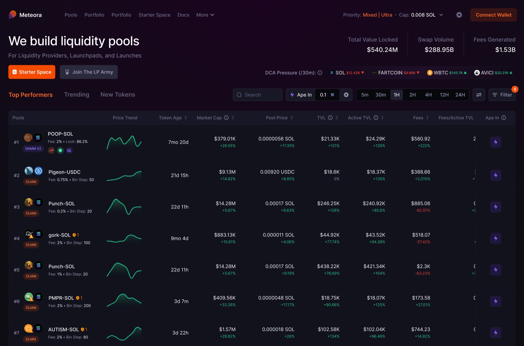The width and height of the screenshot is (524, 346).
Task: Switch to the 4H timeframe
Action: (x=428, y=95)
